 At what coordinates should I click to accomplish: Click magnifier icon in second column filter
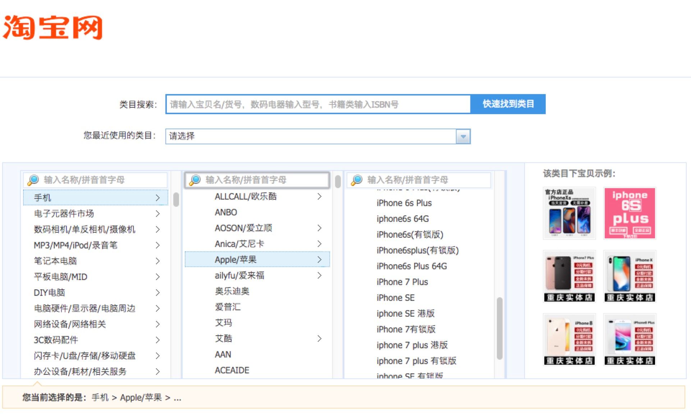[x=195, y=180]
